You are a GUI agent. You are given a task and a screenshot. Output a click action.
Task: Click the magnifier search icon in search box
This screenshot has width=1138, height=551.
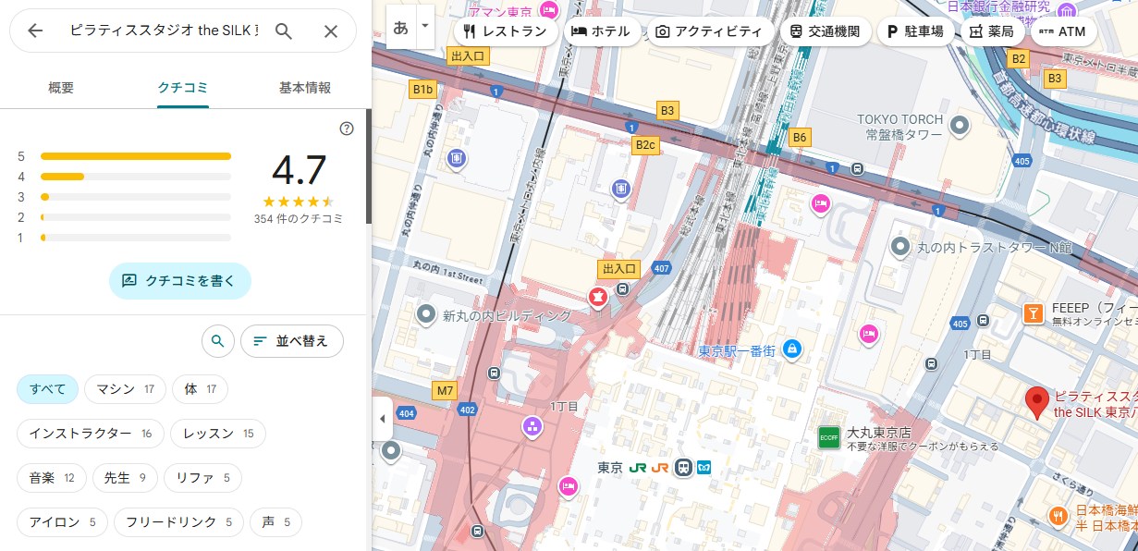[x=284, y=31]
